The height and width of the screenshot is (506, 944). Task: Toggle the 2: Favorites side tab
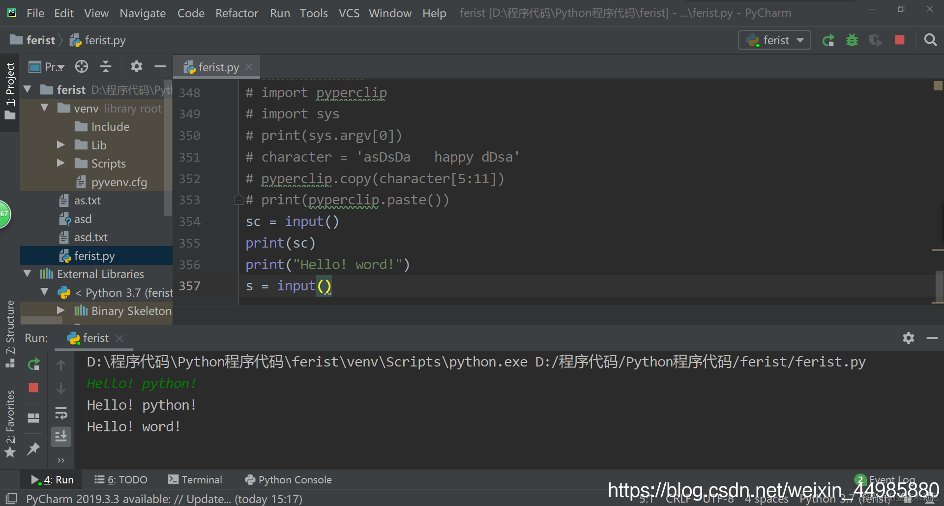click(x=10, y=423)
